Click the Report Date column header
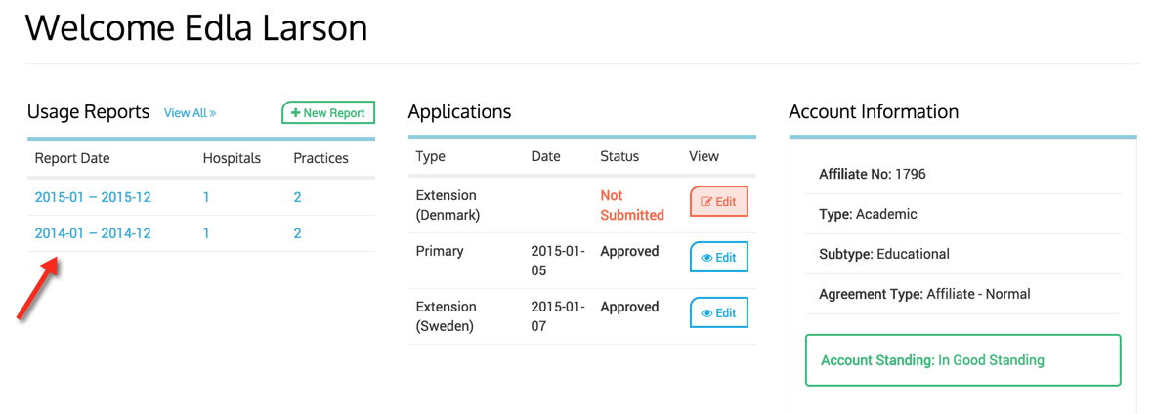Viewport: 1153px width, 414px height. pyautogui.click(x=72, y=158)
